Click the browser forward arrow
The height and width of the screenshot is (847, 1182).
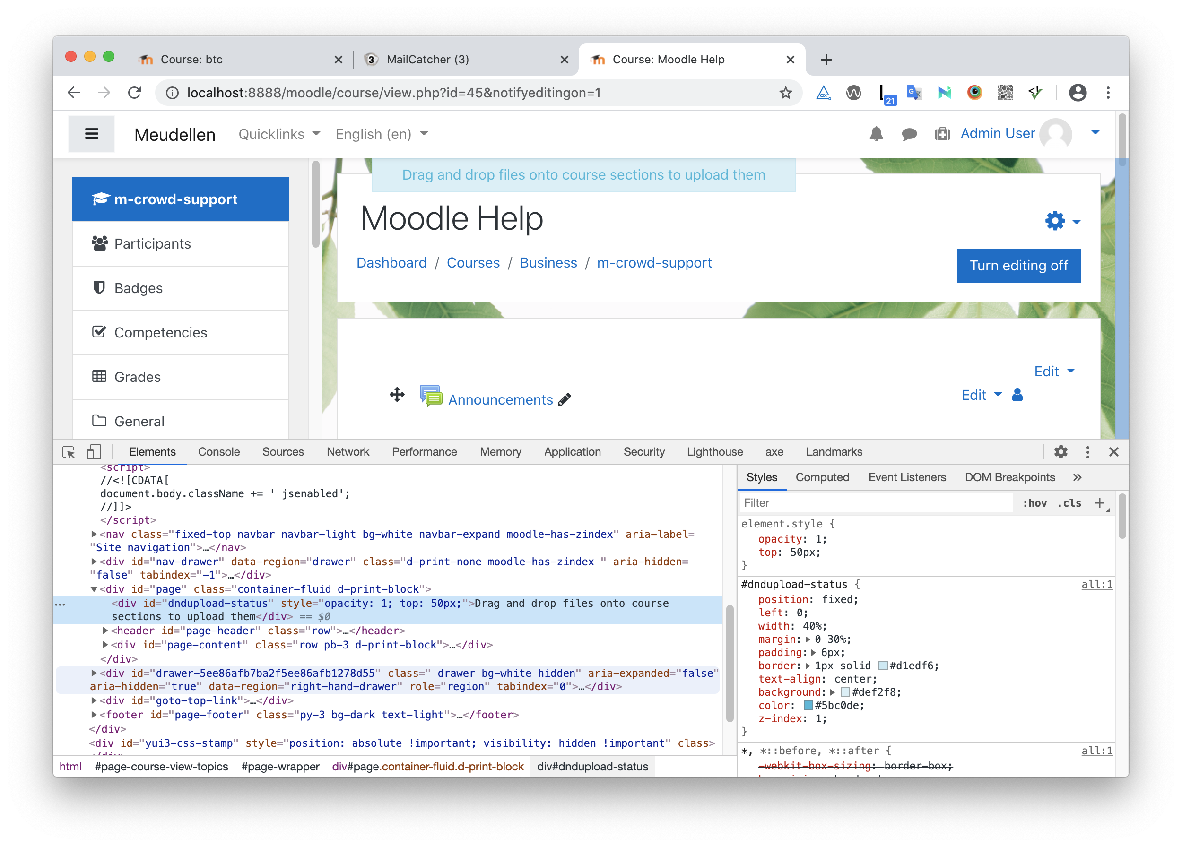click(x=104, y=93)
